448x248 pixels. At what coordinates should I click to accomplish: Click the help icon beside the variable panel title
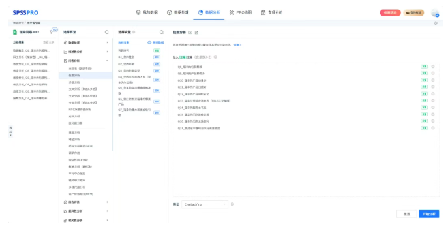134,32
